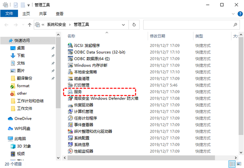
Task: Click new folder icon in quick access toolbar
Action: pos(23,5)
